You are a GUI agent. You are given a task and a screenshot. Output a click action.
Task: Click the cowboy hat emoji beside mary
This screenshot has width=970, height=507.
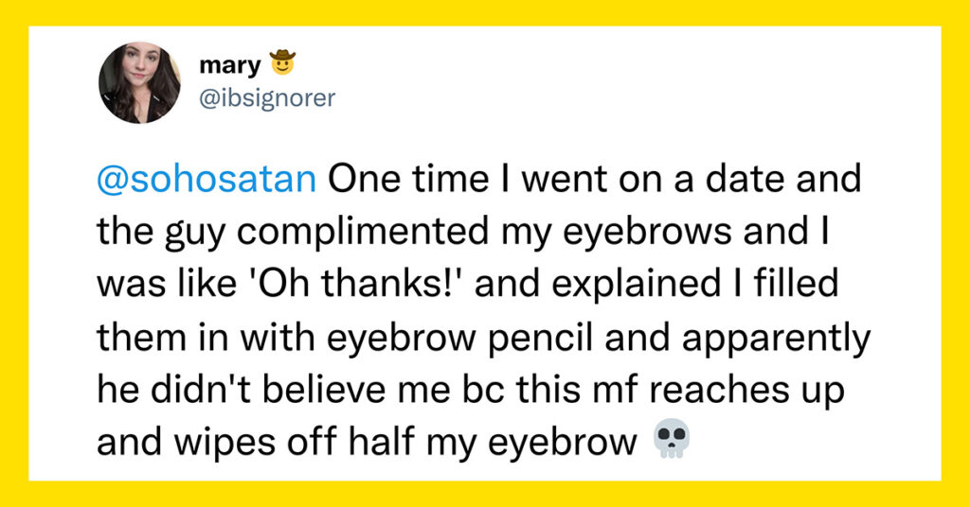282,63
